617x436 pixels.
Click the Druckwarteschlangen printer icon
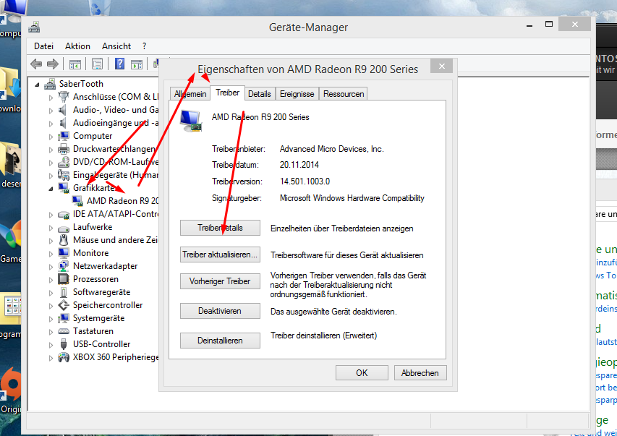tap(64, 149)
